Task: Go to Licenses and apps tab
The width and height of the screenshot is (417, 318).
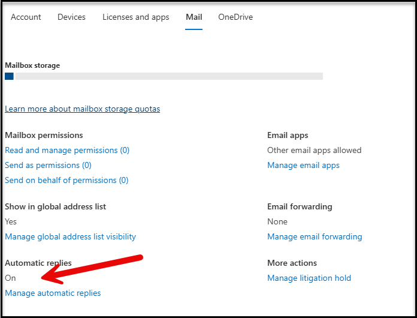Action: tap(135, 17)
